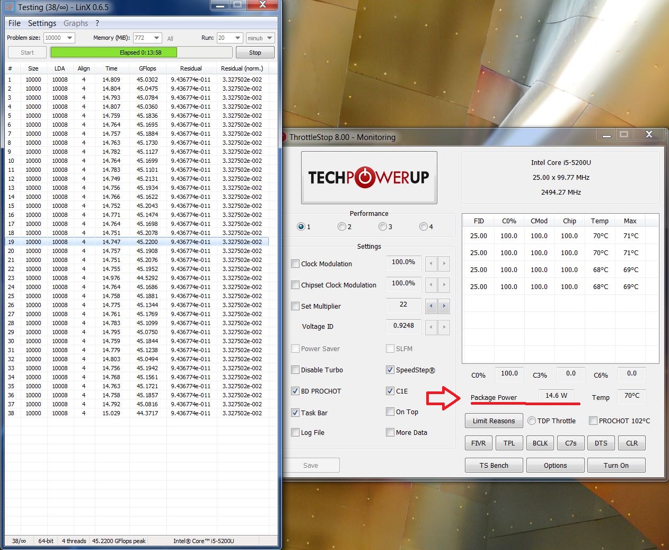
Task: Click the 4 threads status entry
Action: pos(74,541)
